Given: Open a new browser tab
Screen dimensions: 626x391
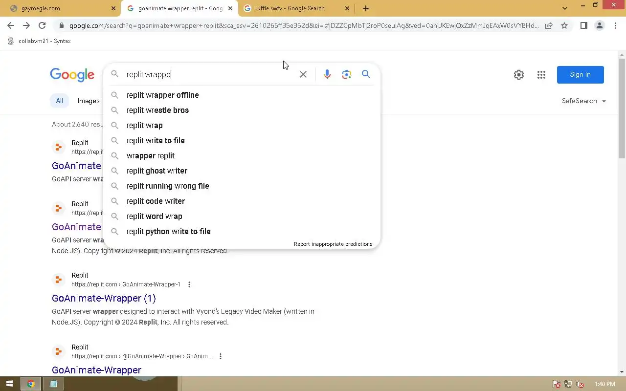Looking at the screenshot, I should pyautogui.click(x=366, y=8).
